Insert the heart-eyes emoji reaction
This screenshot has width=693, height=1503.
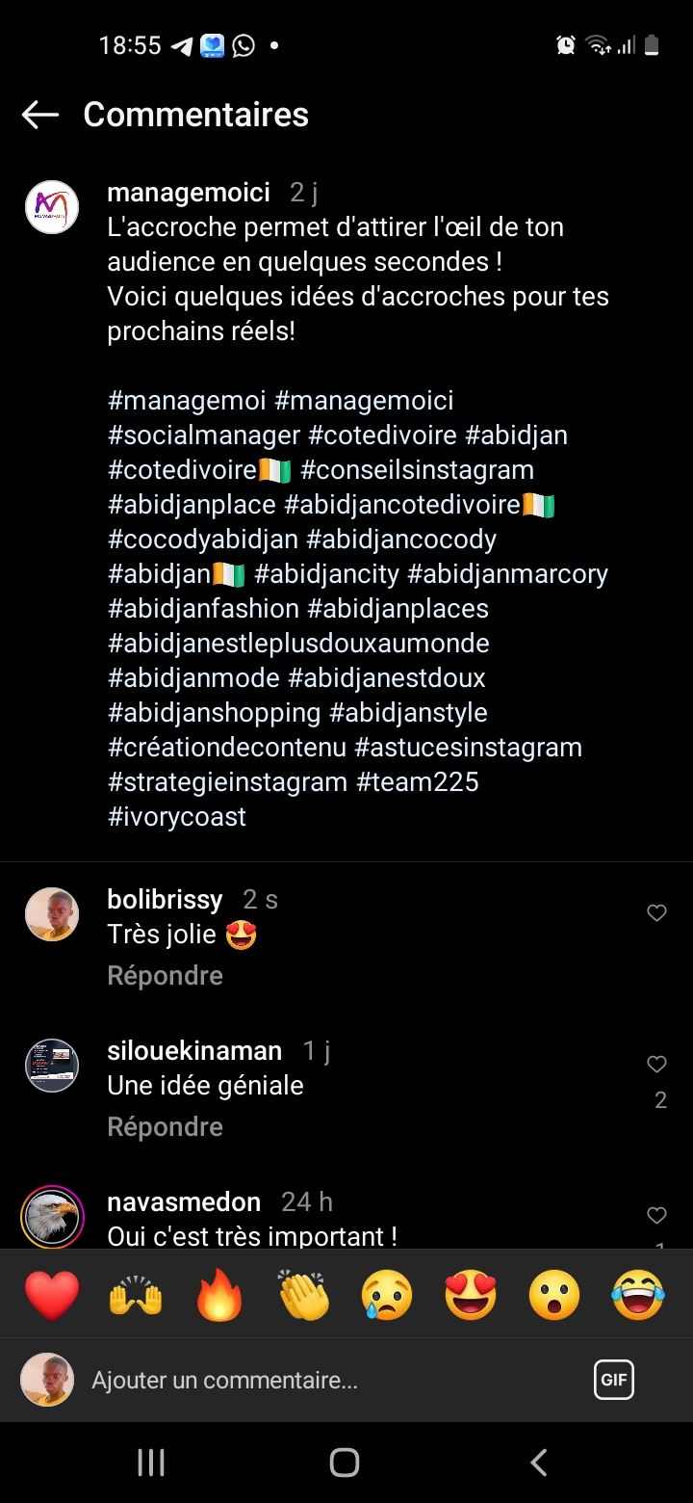point(472,1296)
